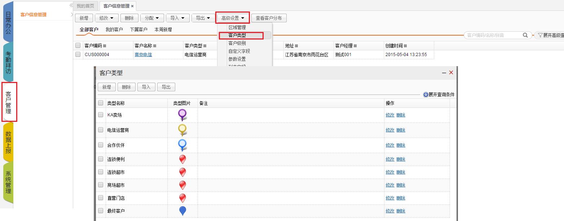
Task: Tick the checkbox for KA卖场 row
Action: 101,115
